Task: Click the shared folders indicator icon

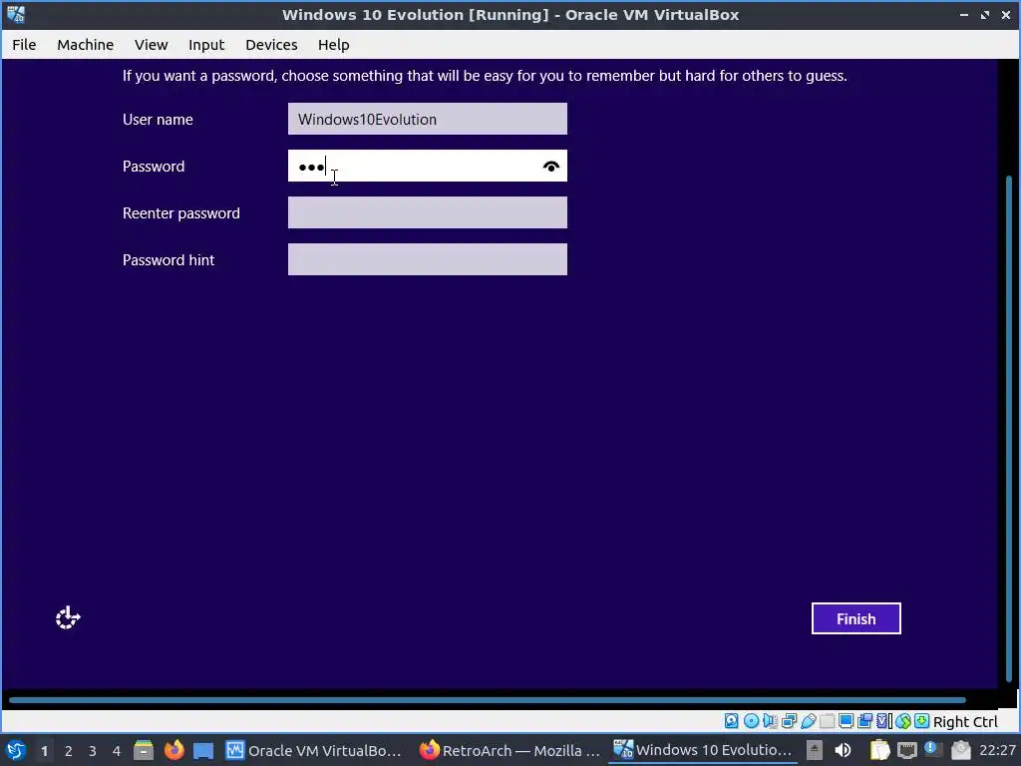Action: (x=827, y=721)
